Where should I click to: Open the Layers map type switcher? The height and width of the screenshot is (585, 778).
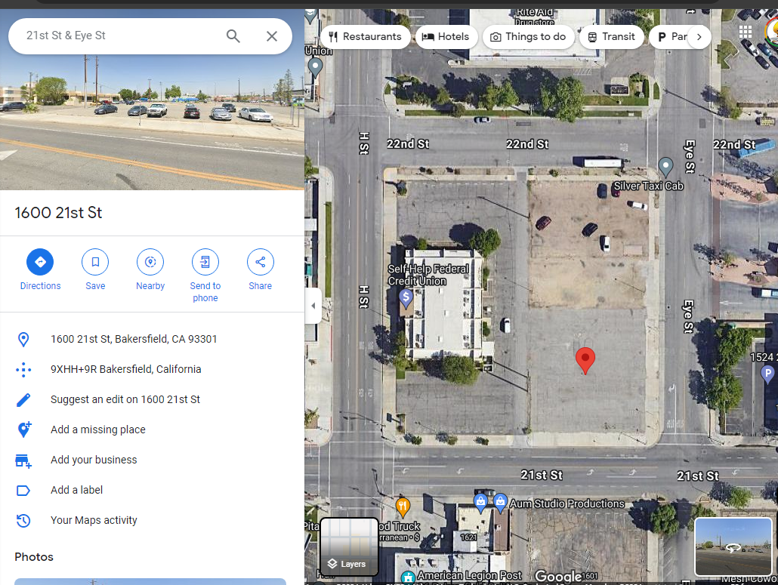pyautogui.click(x=349, y=547)
